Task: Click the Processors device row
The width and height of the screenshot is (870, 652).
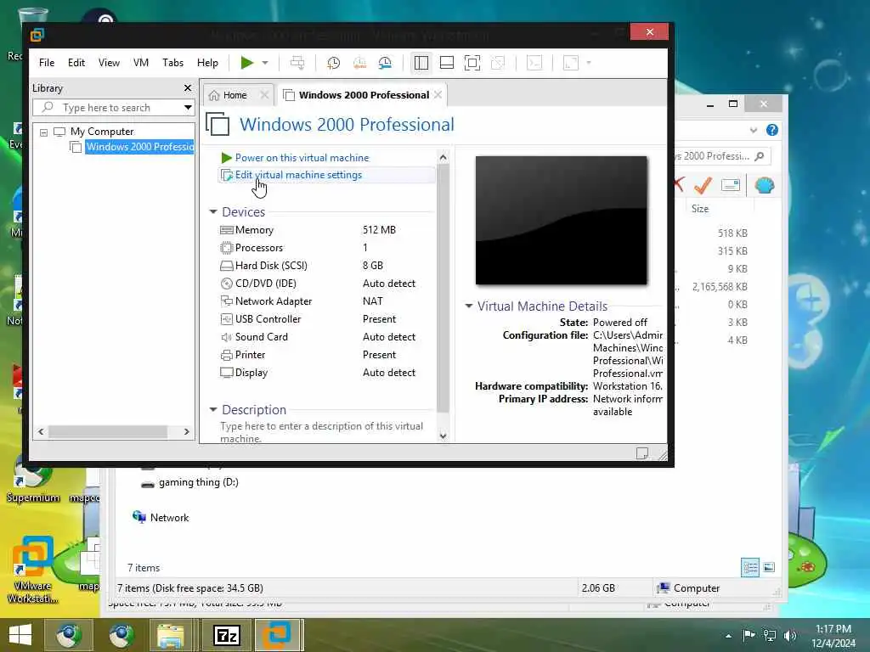Action: click(x=325, y=248)
